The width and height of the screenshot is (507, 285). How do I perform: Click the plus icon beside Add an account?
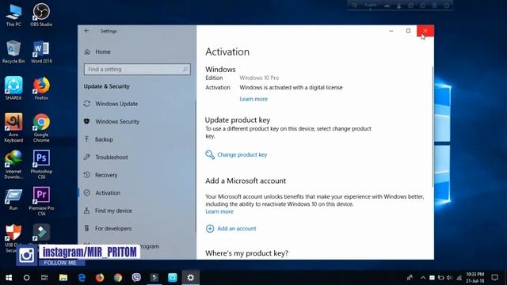point(210,229)
